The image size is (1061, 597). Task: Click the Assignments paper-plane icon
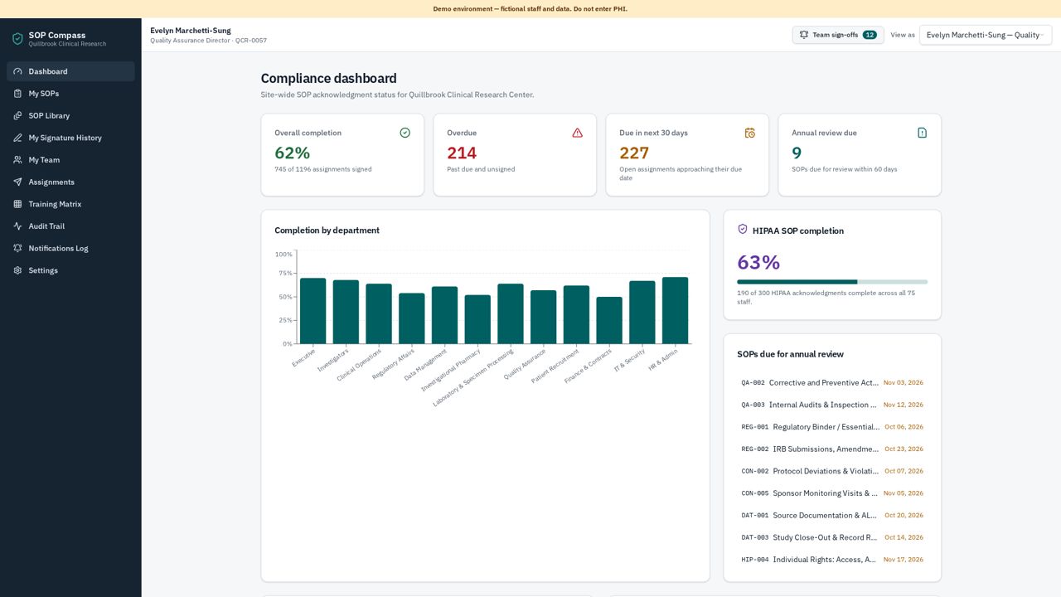click(x=17, y=182)
